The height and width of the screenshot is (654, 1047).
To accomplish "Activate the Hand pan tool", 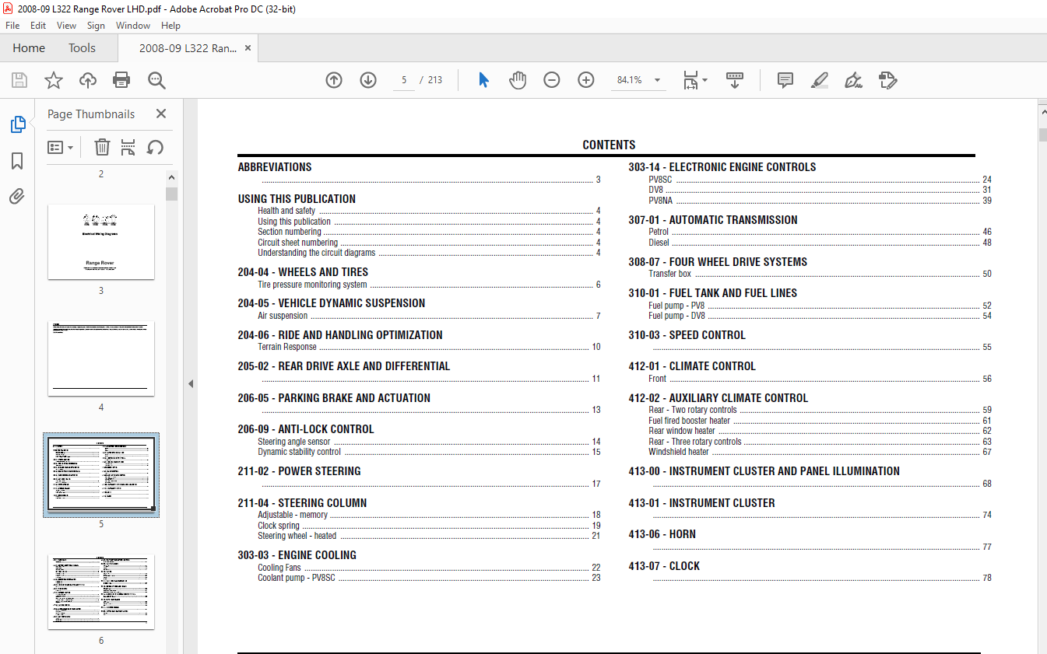I will 518,80.
